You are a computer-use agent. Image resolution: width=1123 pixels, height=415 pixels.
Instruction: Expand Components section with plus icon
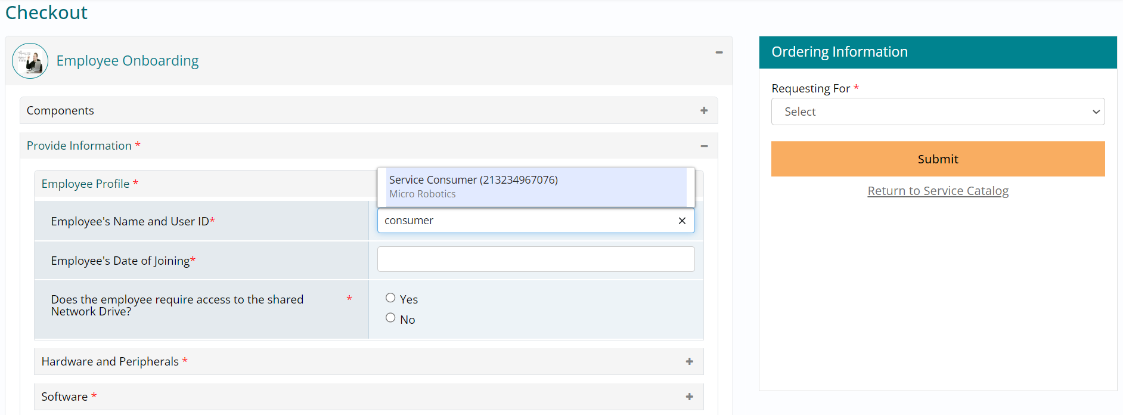coord(704,110)
